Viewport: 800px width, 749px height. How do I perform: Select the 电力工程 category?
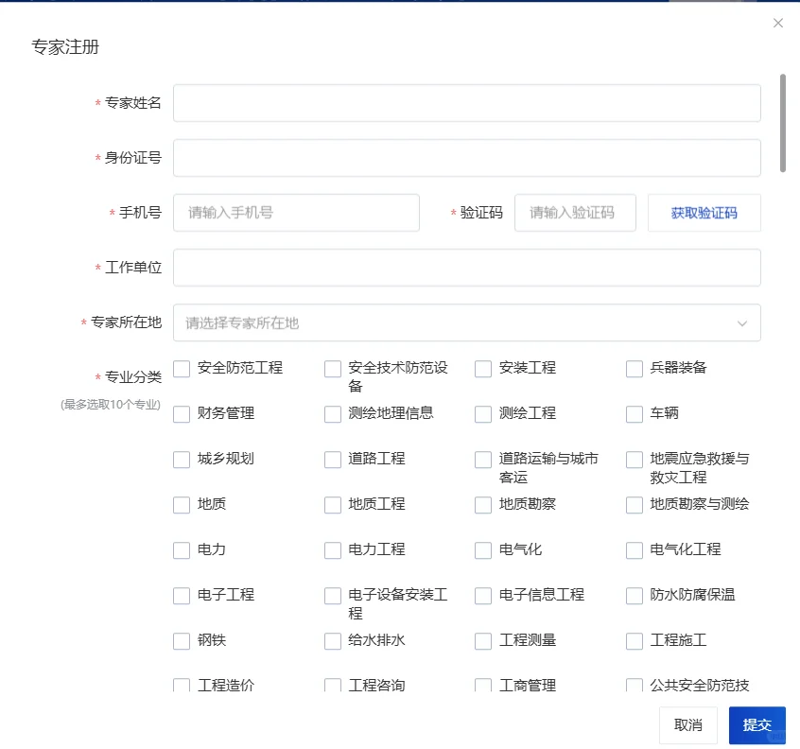coord(332,550)
